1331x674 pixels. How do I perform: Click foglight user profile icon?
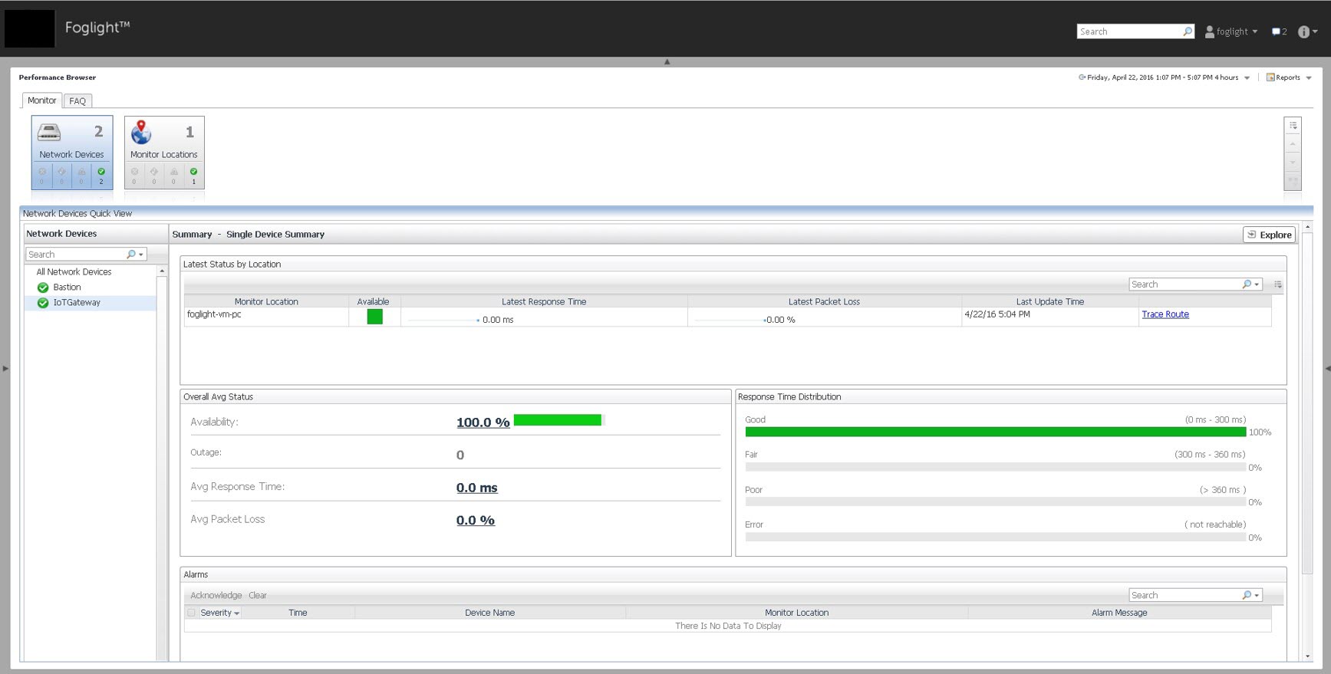[1210, 31]
